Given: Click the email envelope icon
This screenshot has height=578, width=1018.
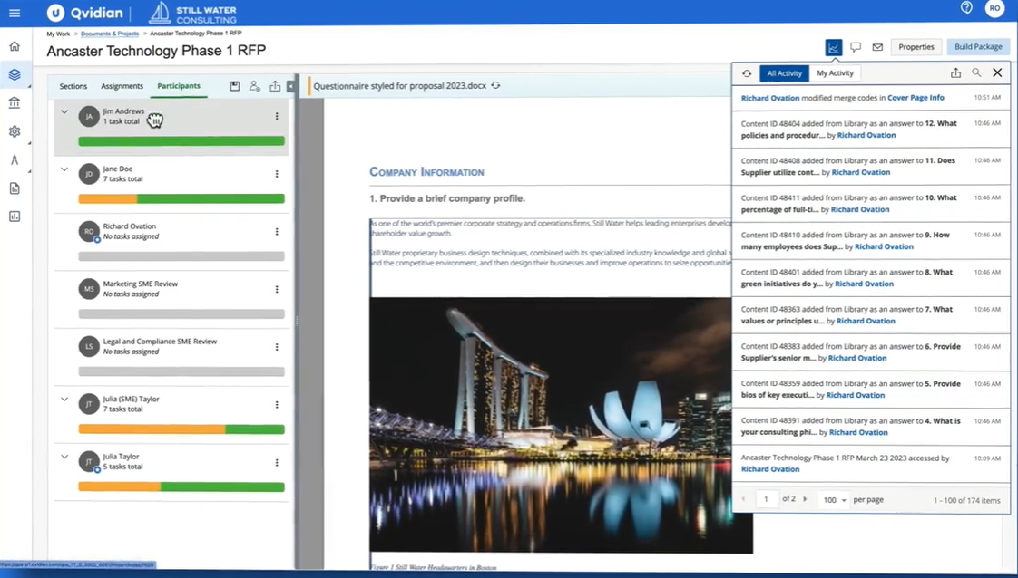Looking at the screenshot, I should [877, 46].
